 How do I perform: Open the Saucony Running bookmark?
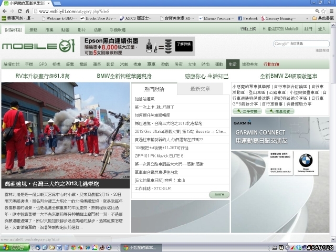coord(279,18)
